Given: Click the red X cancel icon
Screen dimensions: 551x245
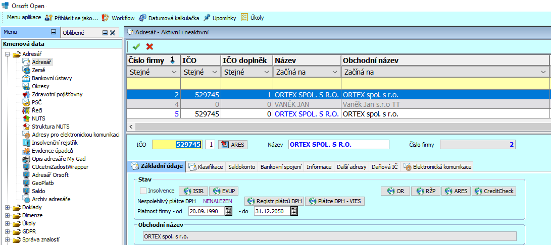Looking at the screenshot, I should 149,46.
